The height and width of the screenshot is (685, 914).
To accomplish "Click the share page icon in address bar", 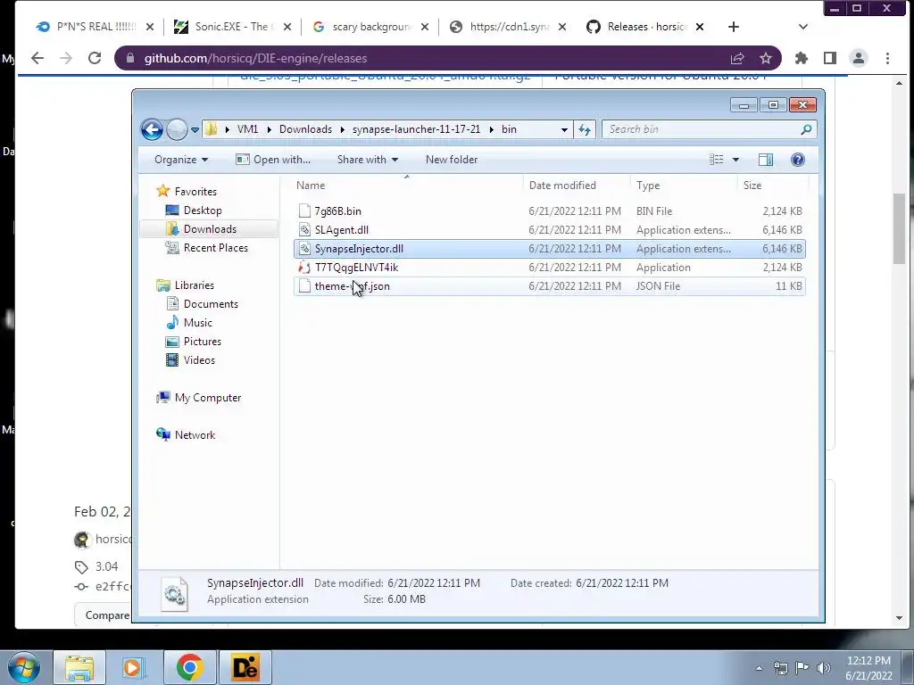I will click(737, 58).
